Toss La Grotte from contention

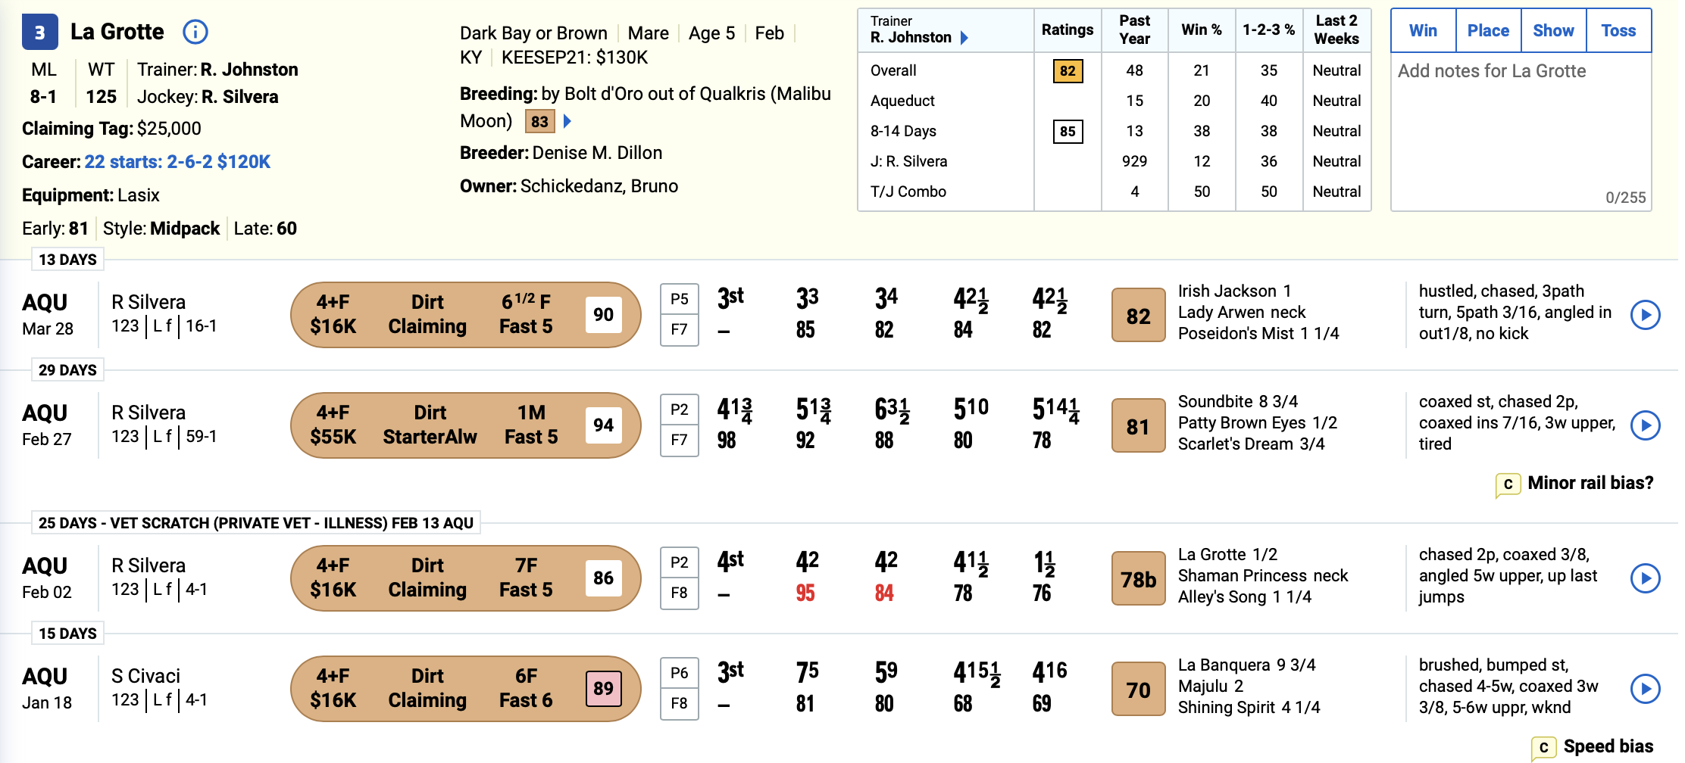point(1618,31)
